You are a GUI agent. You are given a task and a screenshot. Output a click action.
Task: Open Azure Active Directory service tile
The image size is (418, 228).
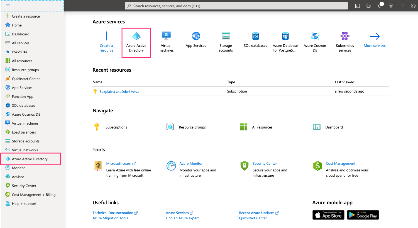[x=136, y=42]
